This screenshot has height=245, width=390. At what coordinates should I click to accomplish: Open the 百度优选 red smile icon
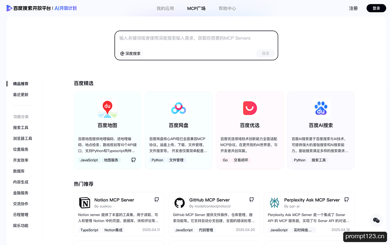(x=250, y=109)
